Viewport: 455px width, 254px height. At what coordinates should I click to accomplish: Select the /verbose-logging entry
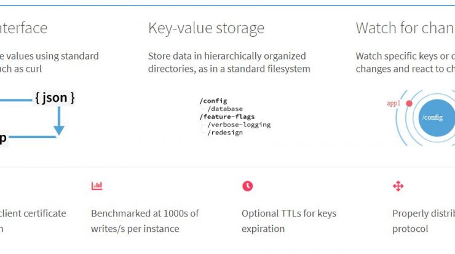tap(239, 125)
